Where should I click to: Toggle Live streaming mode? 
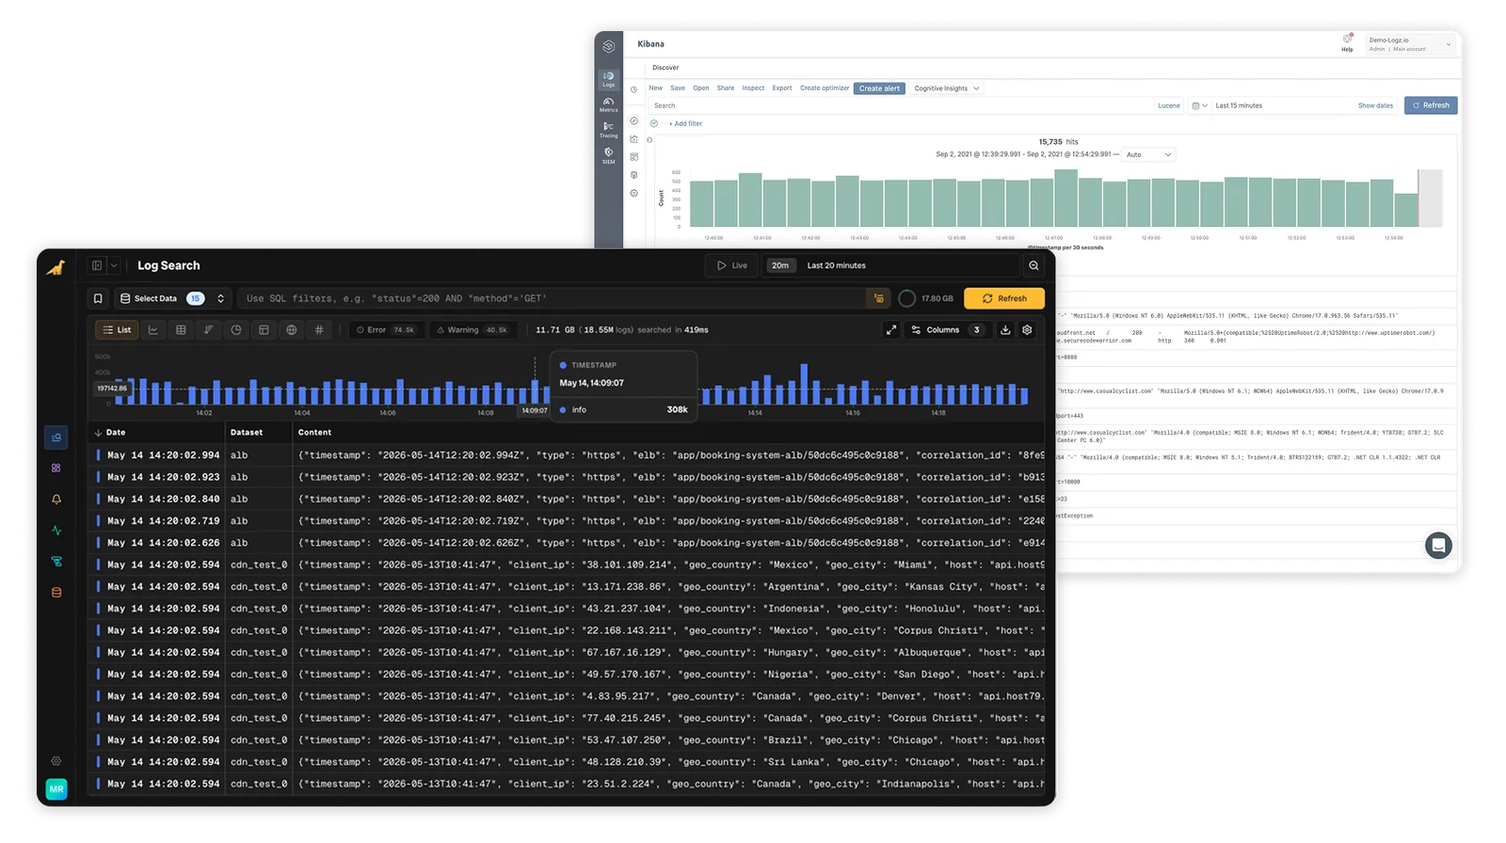(x=732, y=265)
